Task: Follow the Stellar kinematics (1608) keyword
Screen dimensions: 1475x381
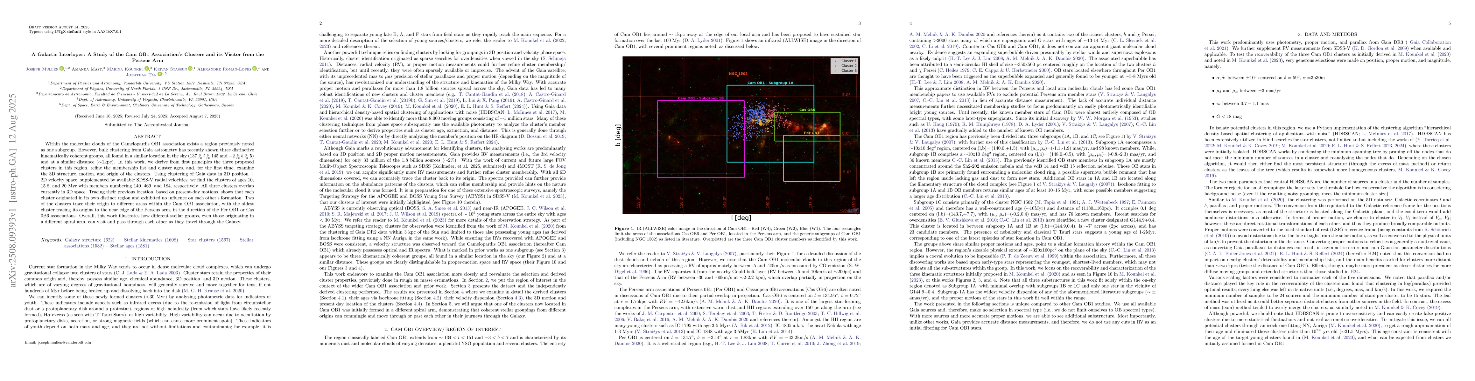Action: pyautogui.click(x=151, y=240)
